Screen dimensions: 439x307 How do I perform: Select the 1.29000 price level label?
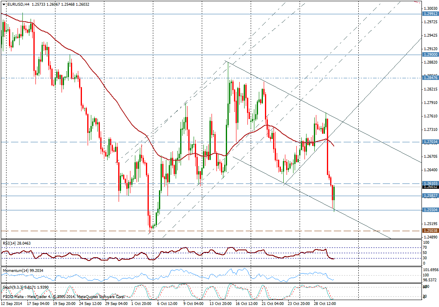(x=430, y=54)
